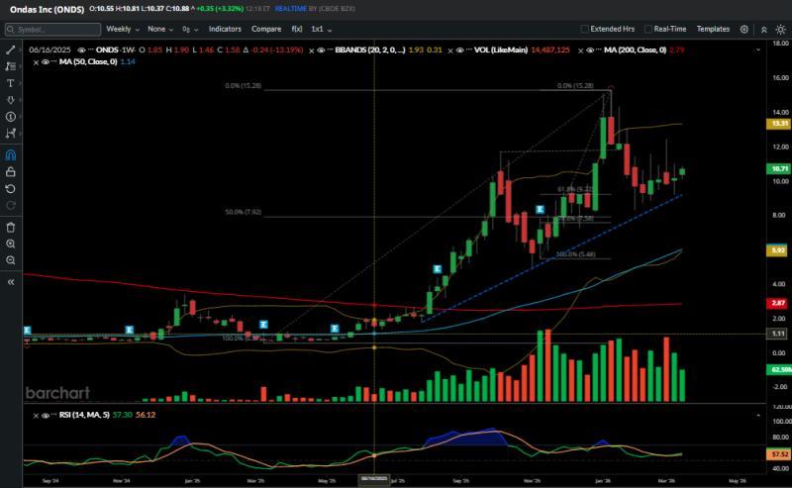Open the Indicators menu
The width and height of the screenshot is (792, 488).
pos(225,30)
